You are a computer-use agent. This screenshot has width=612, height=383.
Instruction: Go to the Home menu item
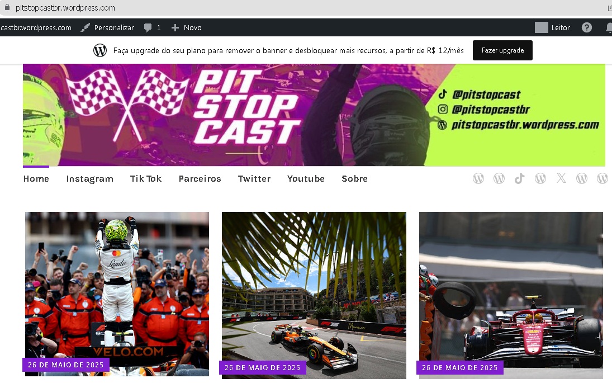[36, 179]
